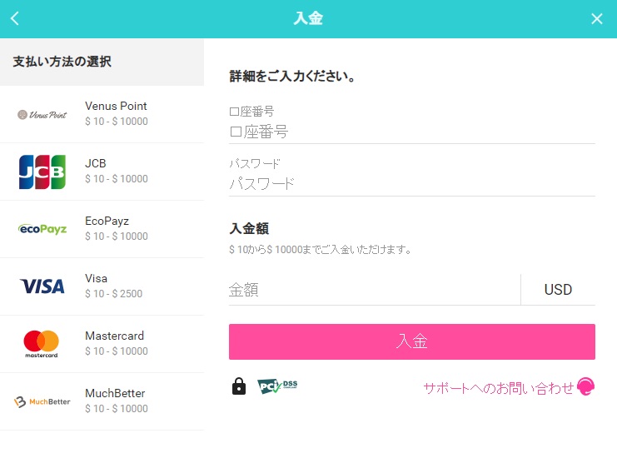Screen dimensions: 617x453
Task: Click the padlock security icon
Action: tap(239, 386)
